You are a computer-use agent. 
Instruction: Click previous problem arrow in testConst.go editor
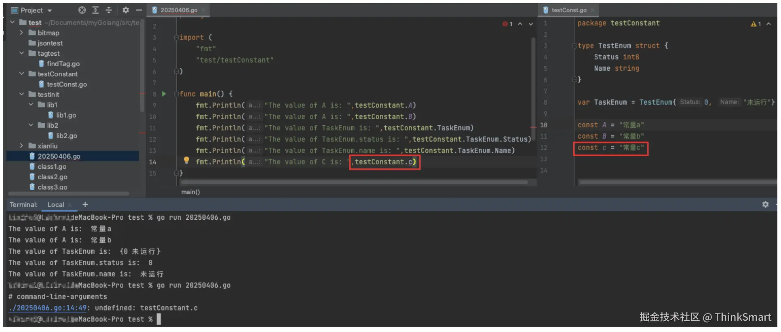[x=768, y=24]
